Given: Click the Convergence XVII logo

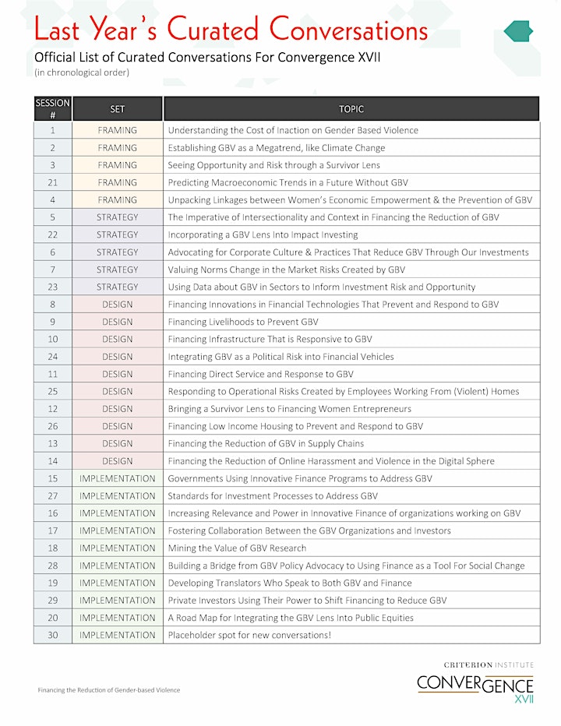Looking at the screenshot, I should (x=475, y=688).
